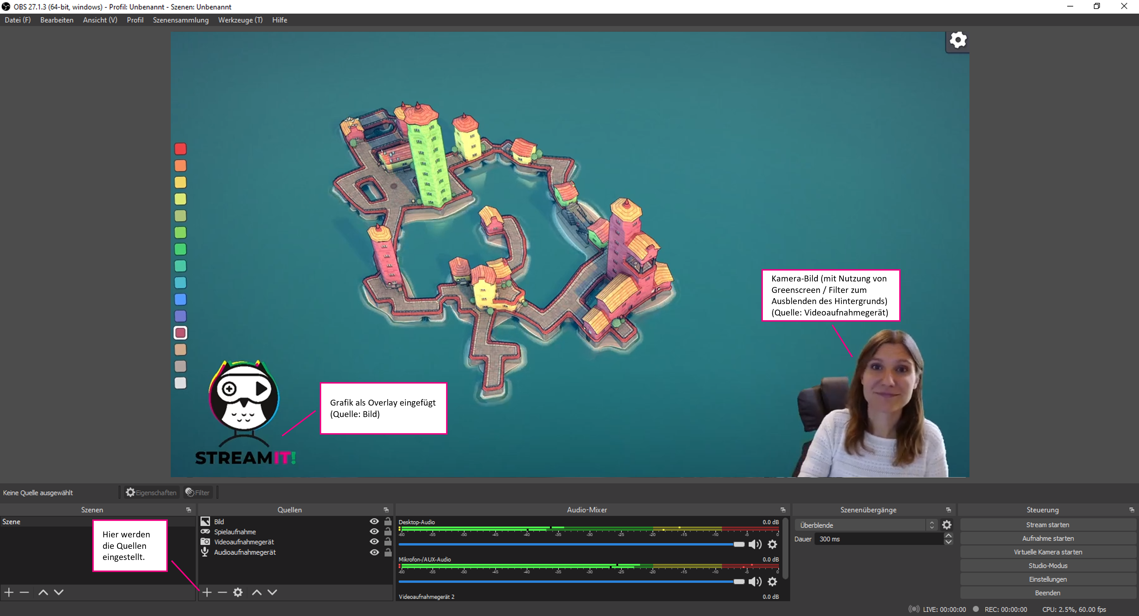Open Einstellungen from Steuerung panel

point(1048,579)
